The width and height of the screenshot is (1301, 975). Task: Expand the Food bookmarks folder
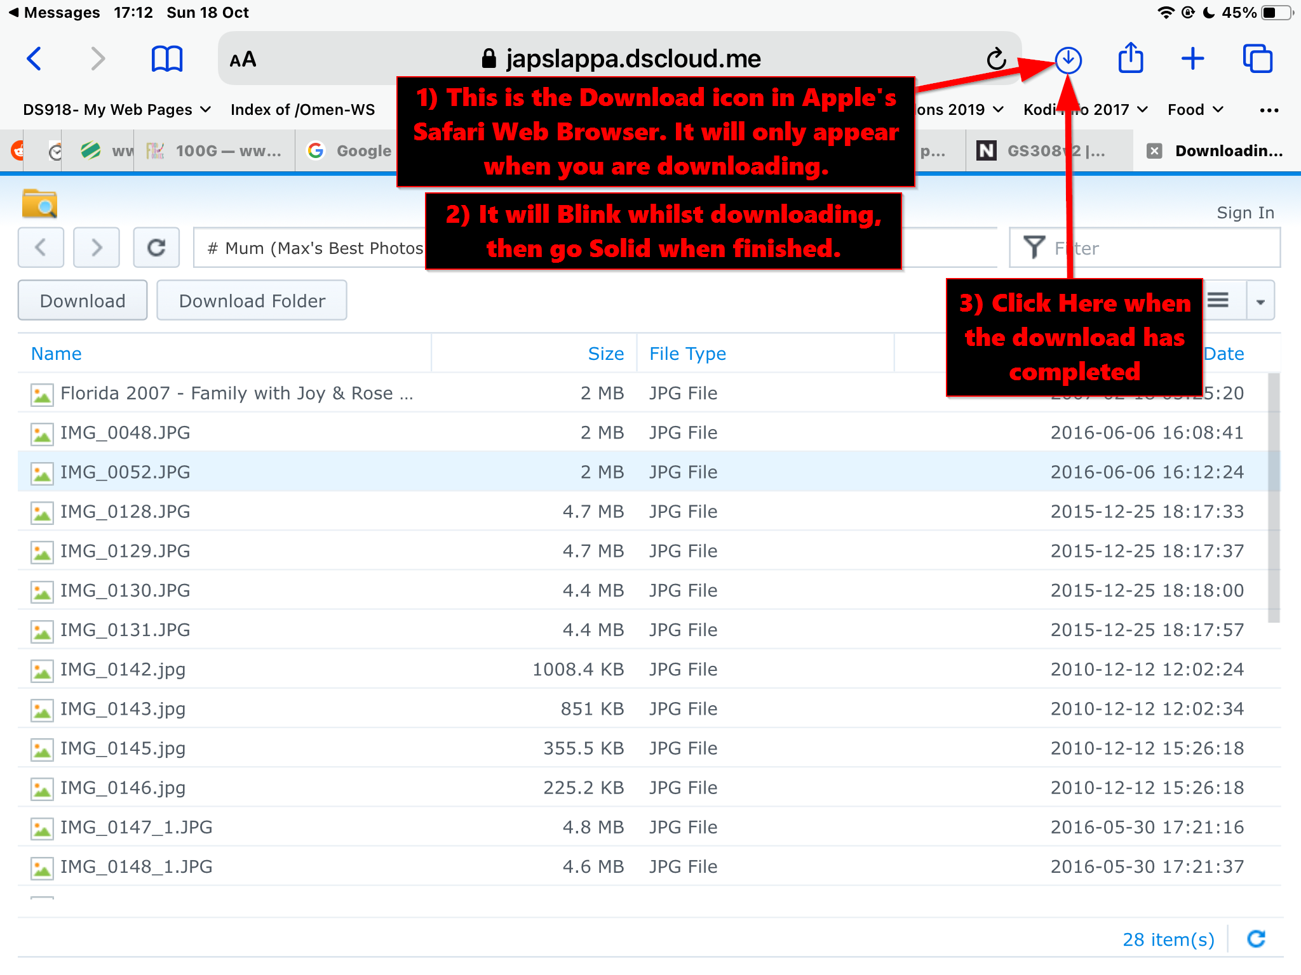click(x=1195, y=110)
